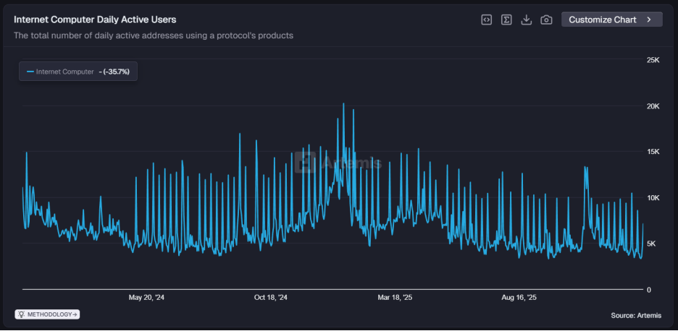Click the lightbulb icon on Methodology
Image resolution: width=678 pixels, height=331 pixels.
click(22, 314)
